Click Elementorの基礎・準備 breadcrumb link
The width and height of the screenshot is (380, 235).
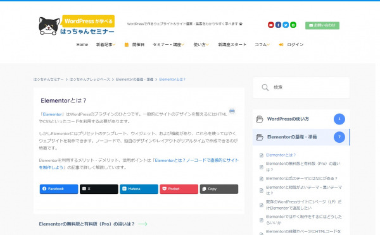134,80
